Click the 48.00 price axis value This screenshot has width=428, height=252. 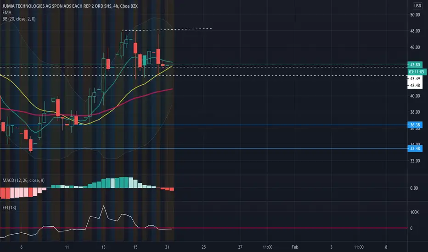(415, 31)
